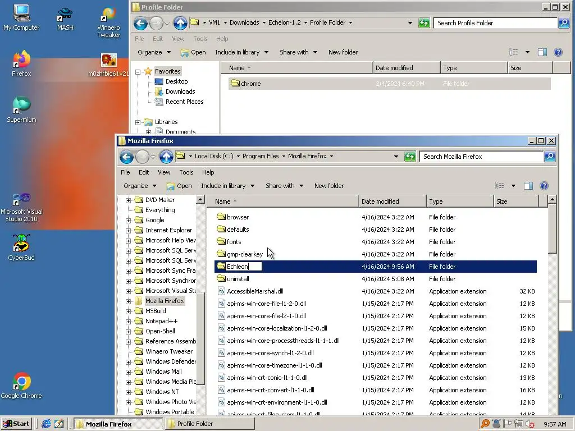Open View menu in Mozilla Firefox window
This screenshot has height=431, width=575.
[164, 172]
